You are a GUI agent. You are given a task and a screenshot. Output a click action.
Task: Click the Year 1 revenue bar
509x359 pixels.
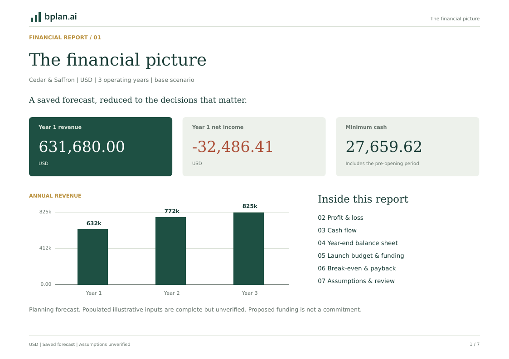tap(92, 257)
